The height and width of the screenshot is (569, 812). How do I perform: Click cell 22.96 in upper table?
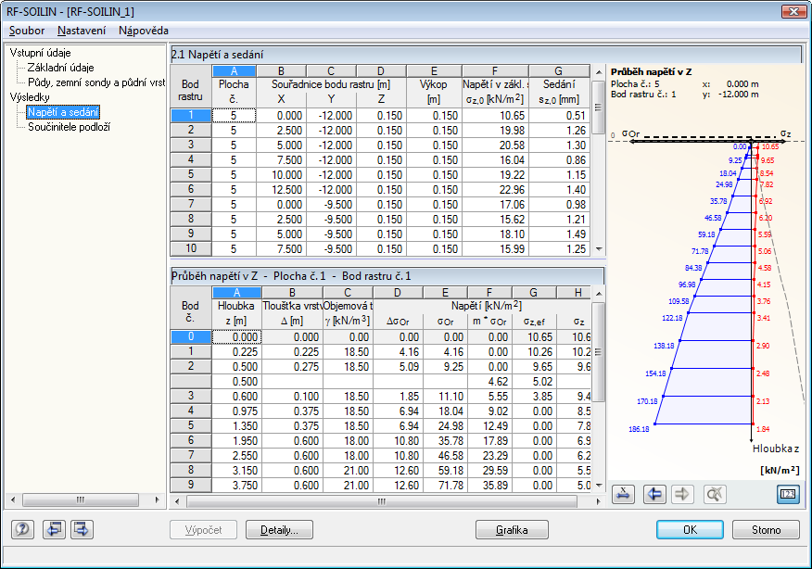point(495,189)
